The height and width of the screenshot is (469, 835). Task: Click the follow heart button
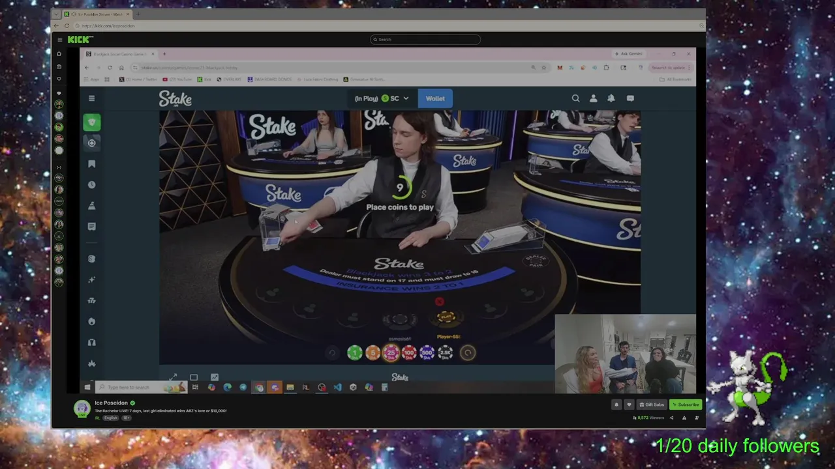[629, 405]
